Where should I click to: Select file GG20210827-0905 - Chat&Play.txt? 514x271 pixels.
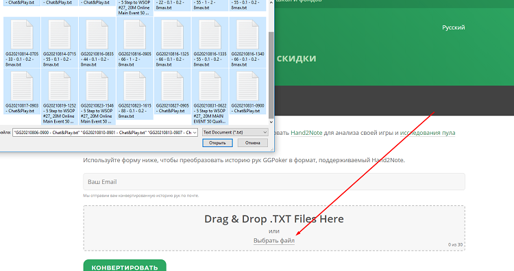173,92
